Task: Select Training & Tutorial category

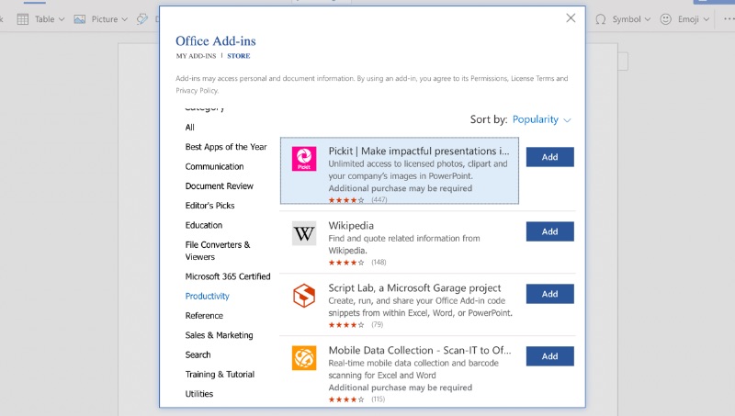Action: click(x=220, y=375)
